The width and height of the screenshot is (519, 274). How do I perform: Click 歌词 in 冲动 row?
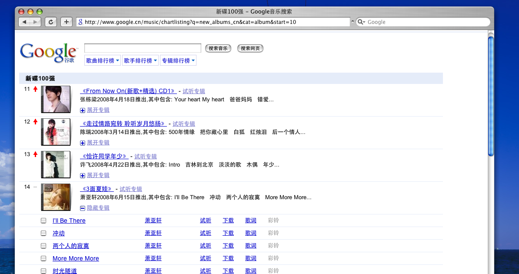(x=250, y=233)
